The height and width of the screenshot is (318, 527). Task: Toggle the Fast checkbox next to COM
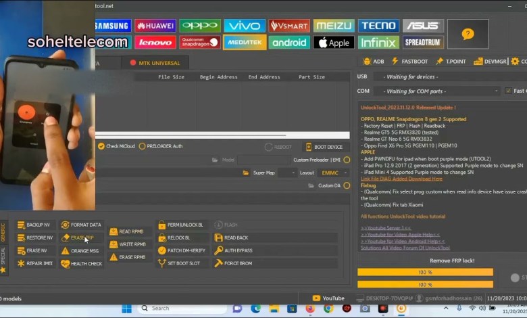click(508, 91)
